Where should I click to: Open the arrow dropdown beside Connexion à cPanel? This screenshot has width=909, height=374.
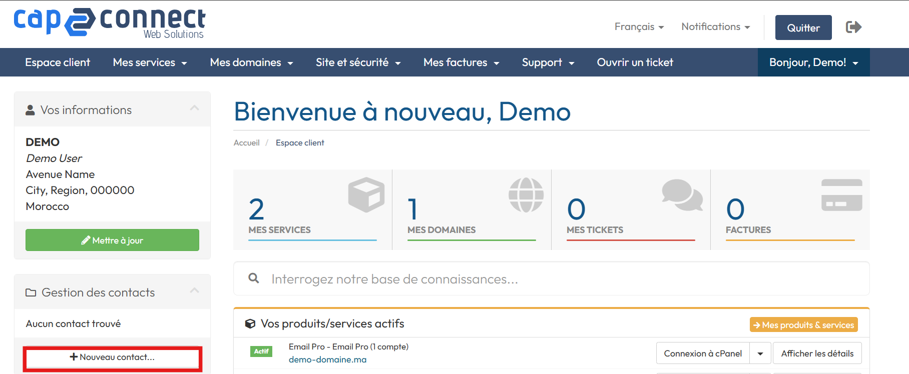pos(760,353)
